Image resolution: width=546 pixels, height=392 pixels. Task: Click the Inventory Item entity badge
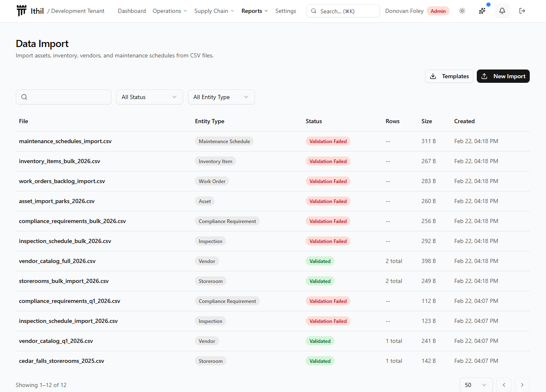(x=215, y=161)
